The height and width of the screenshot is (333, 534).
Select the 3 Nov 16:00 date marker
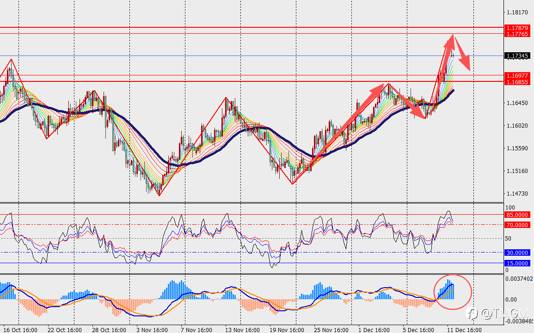(152, 330)
